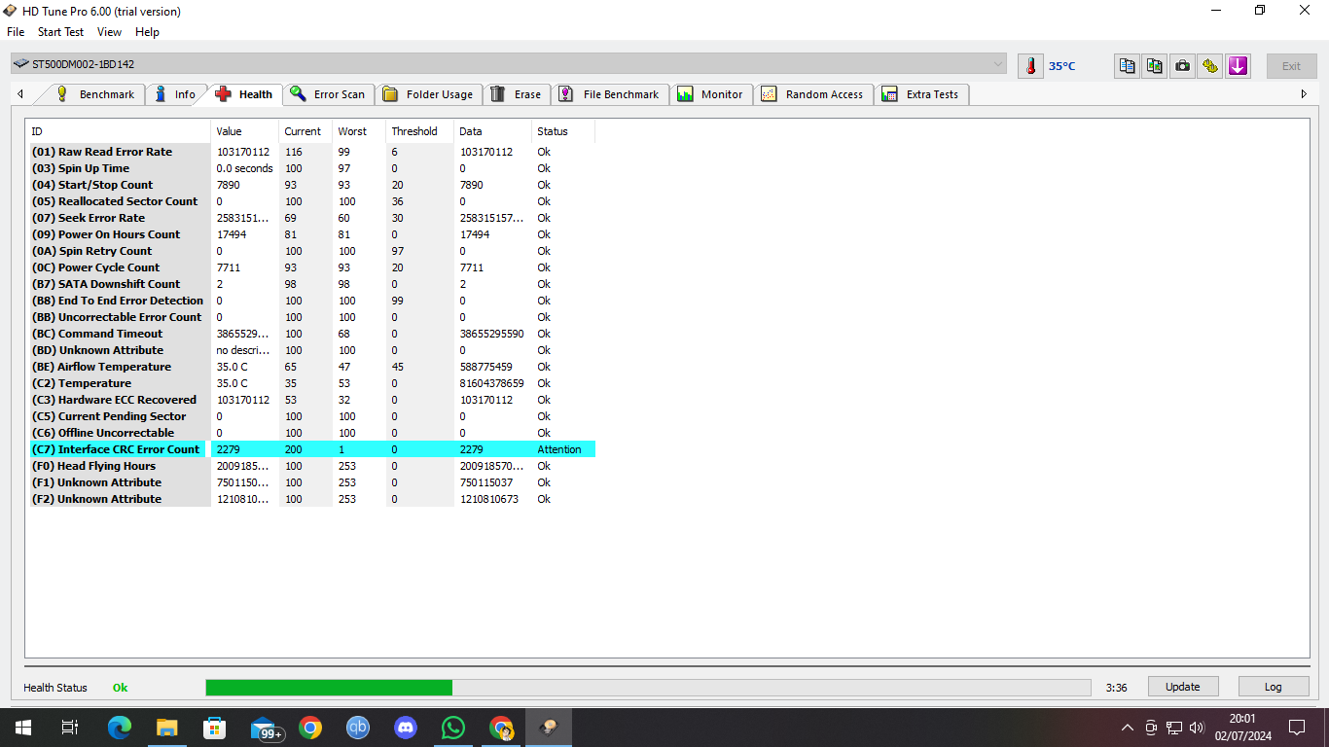Open qBittorrent from the taskbar
Image resolution: width=1329 pixels, height=747 pixels.
358,728
